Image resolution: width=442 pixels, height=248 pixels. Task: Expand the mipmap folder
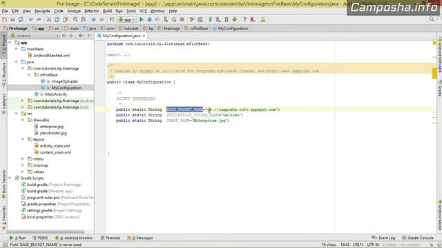(23, 165)
